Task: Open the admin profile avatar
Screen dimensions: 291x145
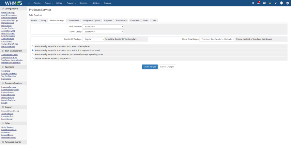Action: point(282,3)
